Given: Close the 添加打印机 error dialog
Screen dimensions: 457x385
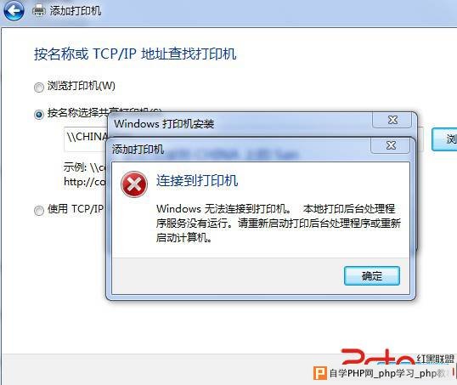Looking at the screenshot, I should [391, 145].
